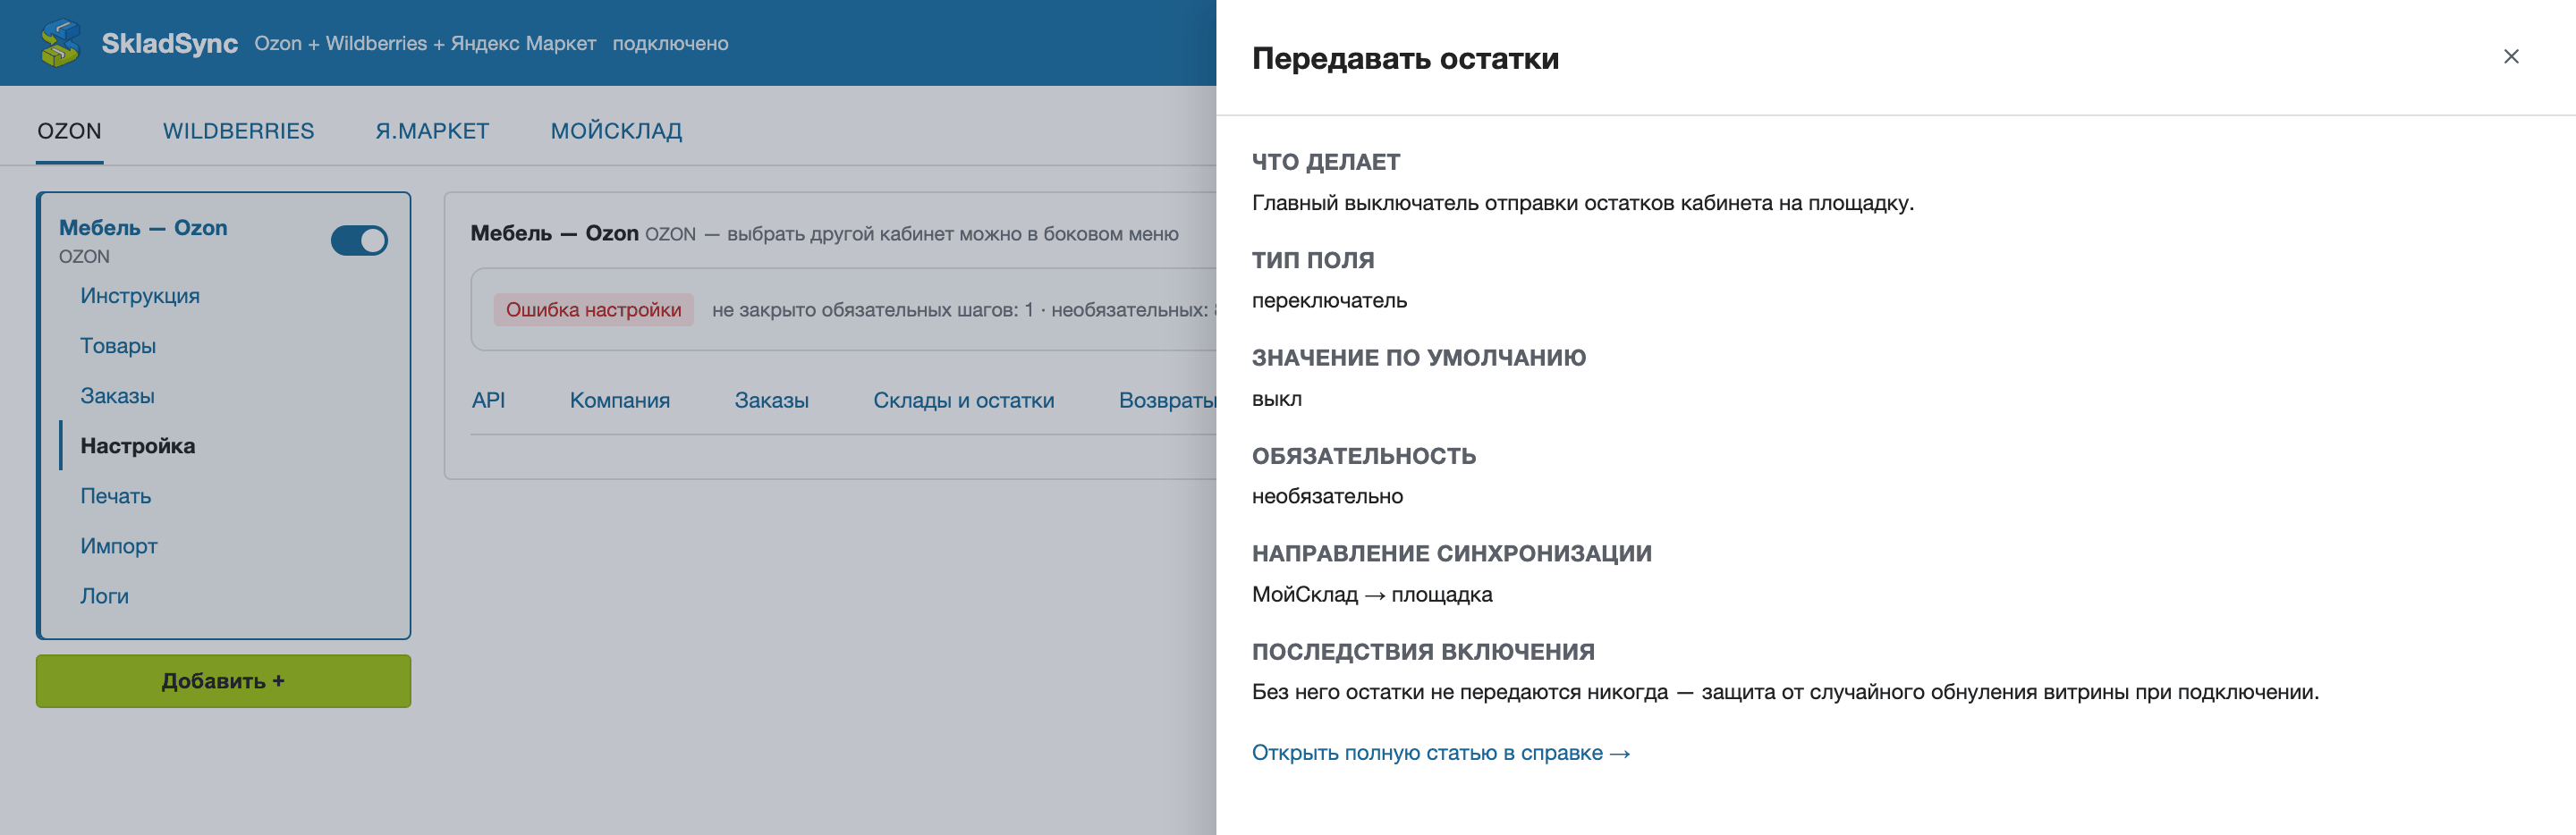Click the Мебель — Ozon cabinet title in sidebar

pyautogui.click(x=143, y=228)
